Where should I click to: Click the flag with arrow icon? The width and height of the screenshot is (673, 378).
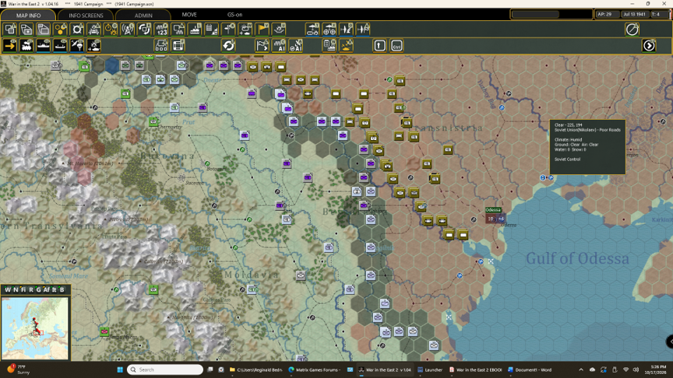point(263,45)
